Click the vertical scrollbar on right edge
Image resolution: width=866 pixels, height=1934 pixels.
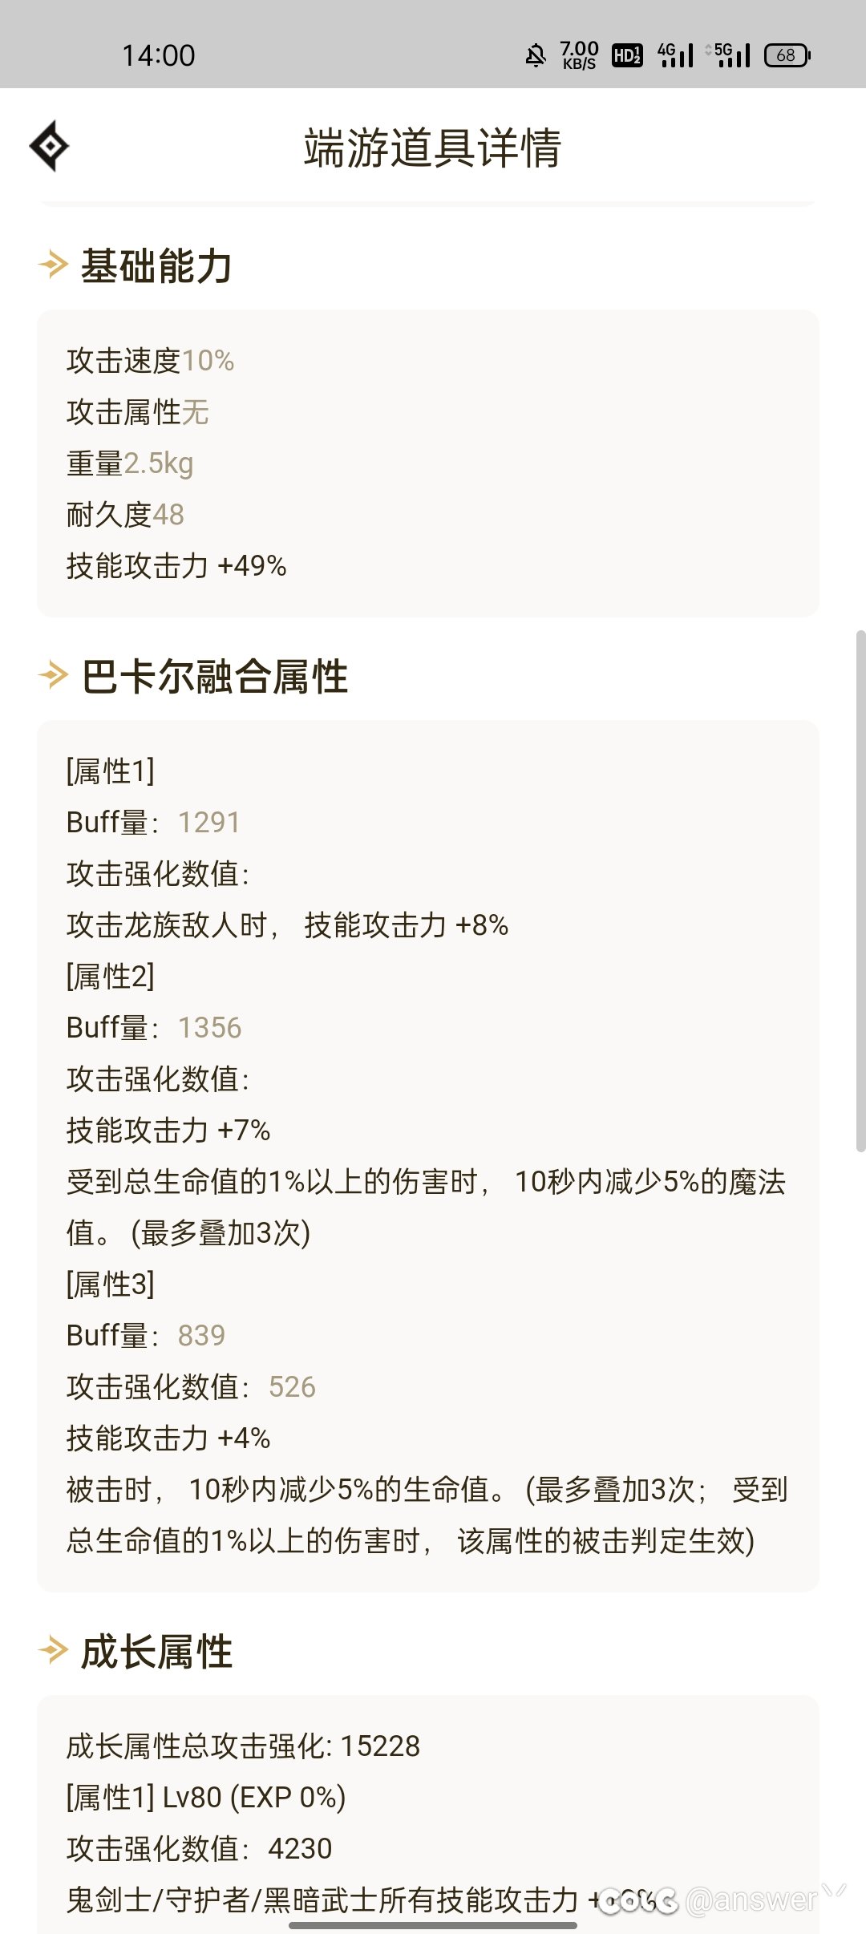(x=860, y=891)
